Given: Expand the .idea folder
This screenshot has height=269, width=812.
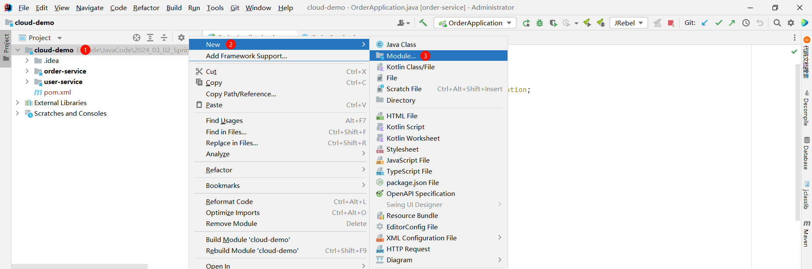Looking at the screenshot, I should 27,60.
